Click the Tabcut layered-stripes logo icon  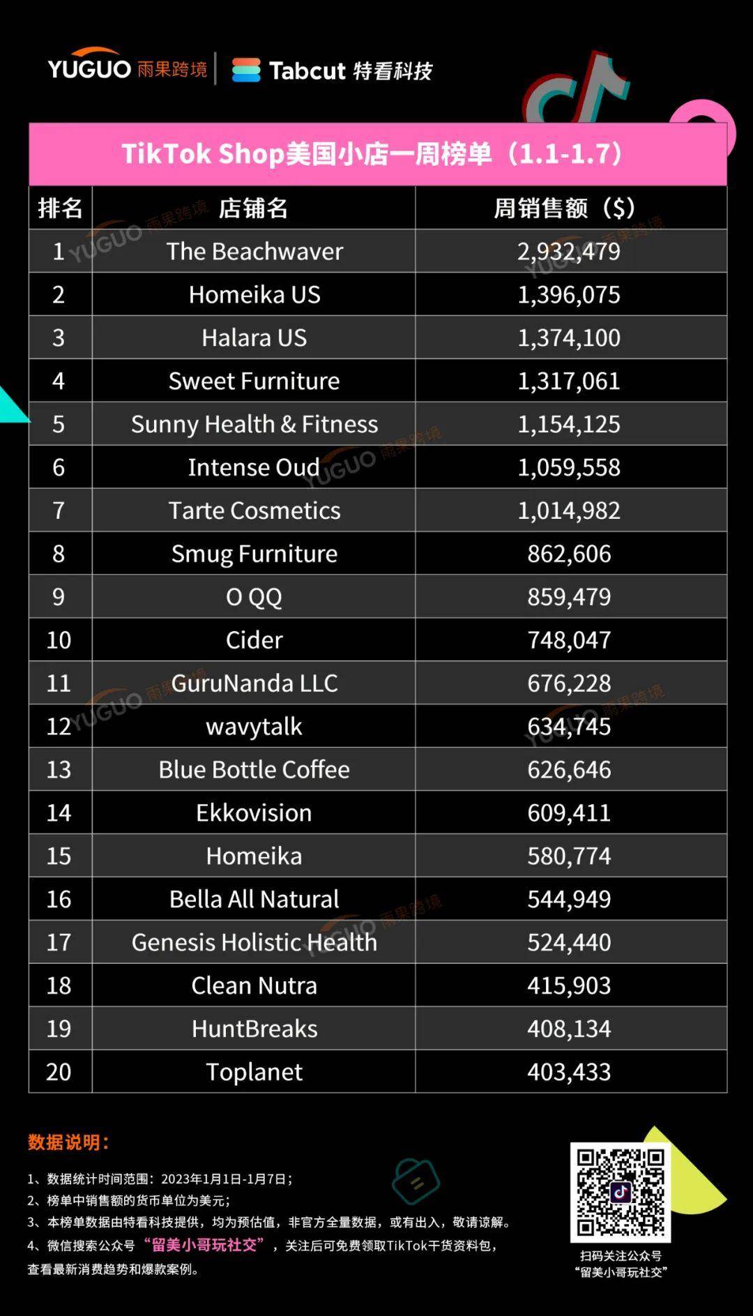(245, 70)
